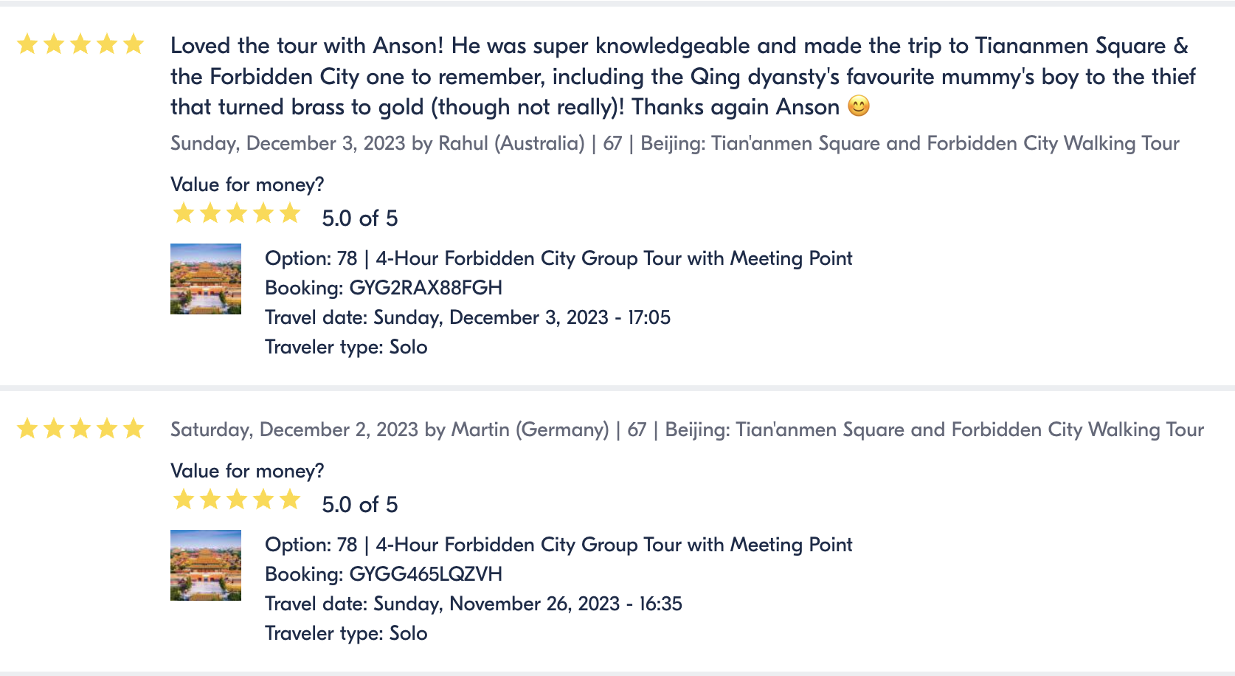
Task: Click value-for-money stars in Rahul's review
Action: [237, 214]
